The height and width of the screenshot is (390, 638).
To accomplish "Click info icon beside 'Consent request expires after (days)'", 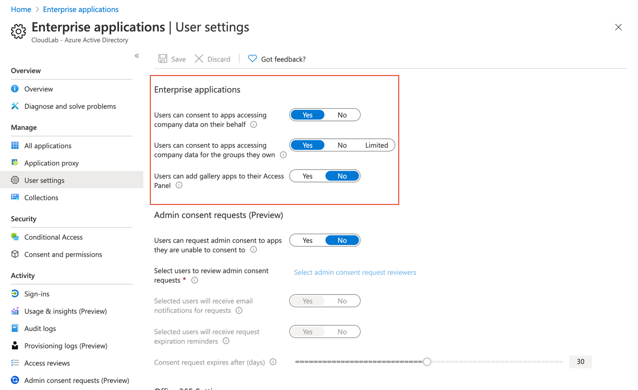I will 273,362.
